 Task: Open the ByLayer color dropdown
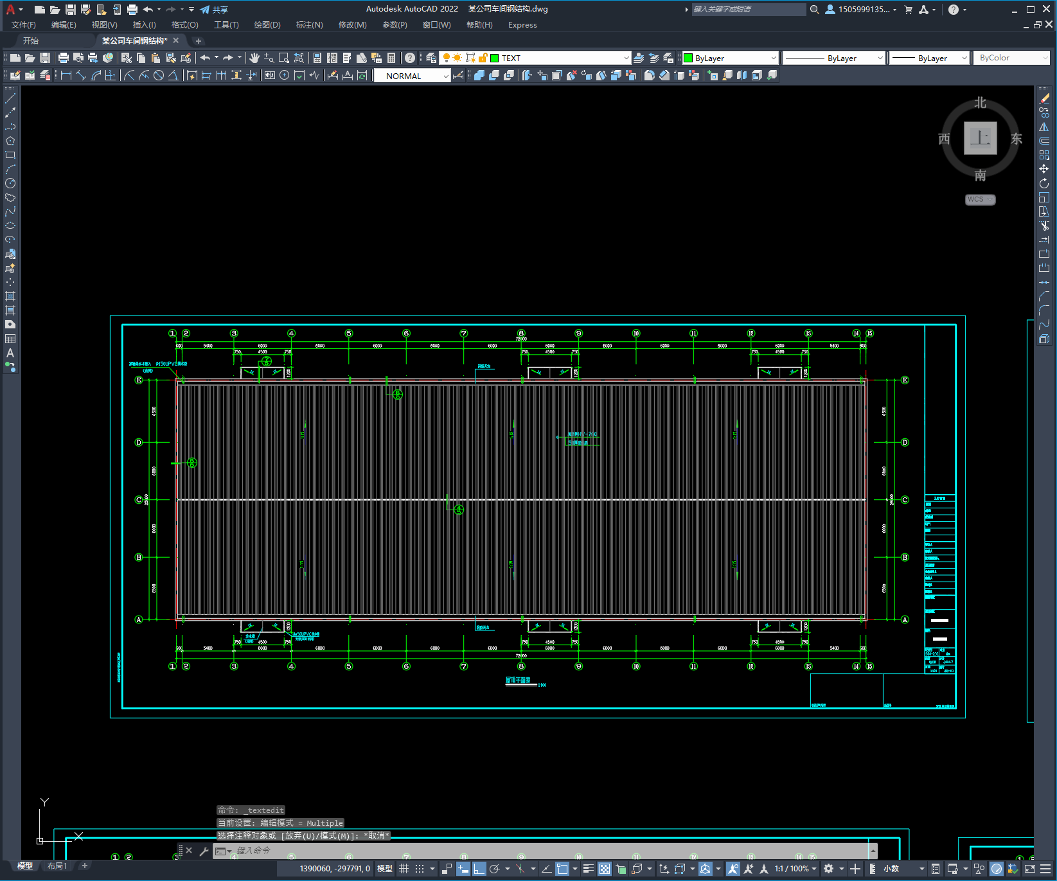coord(773,58)
